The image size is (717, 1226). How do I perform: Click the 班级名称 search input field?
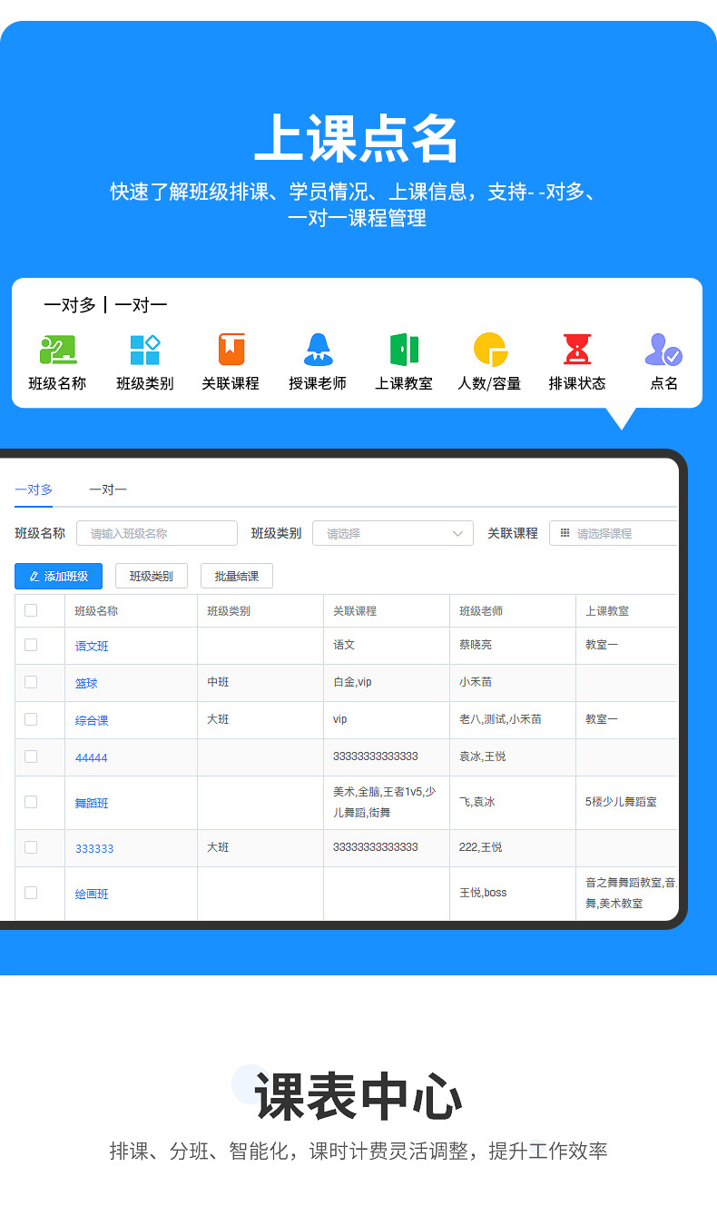coord(157,533)
